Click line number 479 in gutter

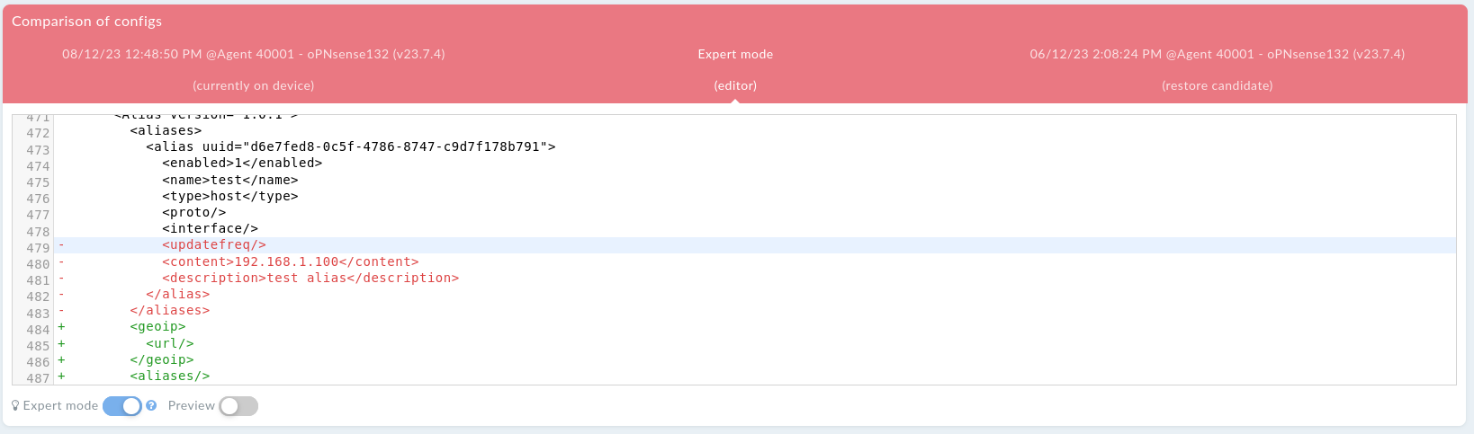pyautogui.click(x=38, y=248)
